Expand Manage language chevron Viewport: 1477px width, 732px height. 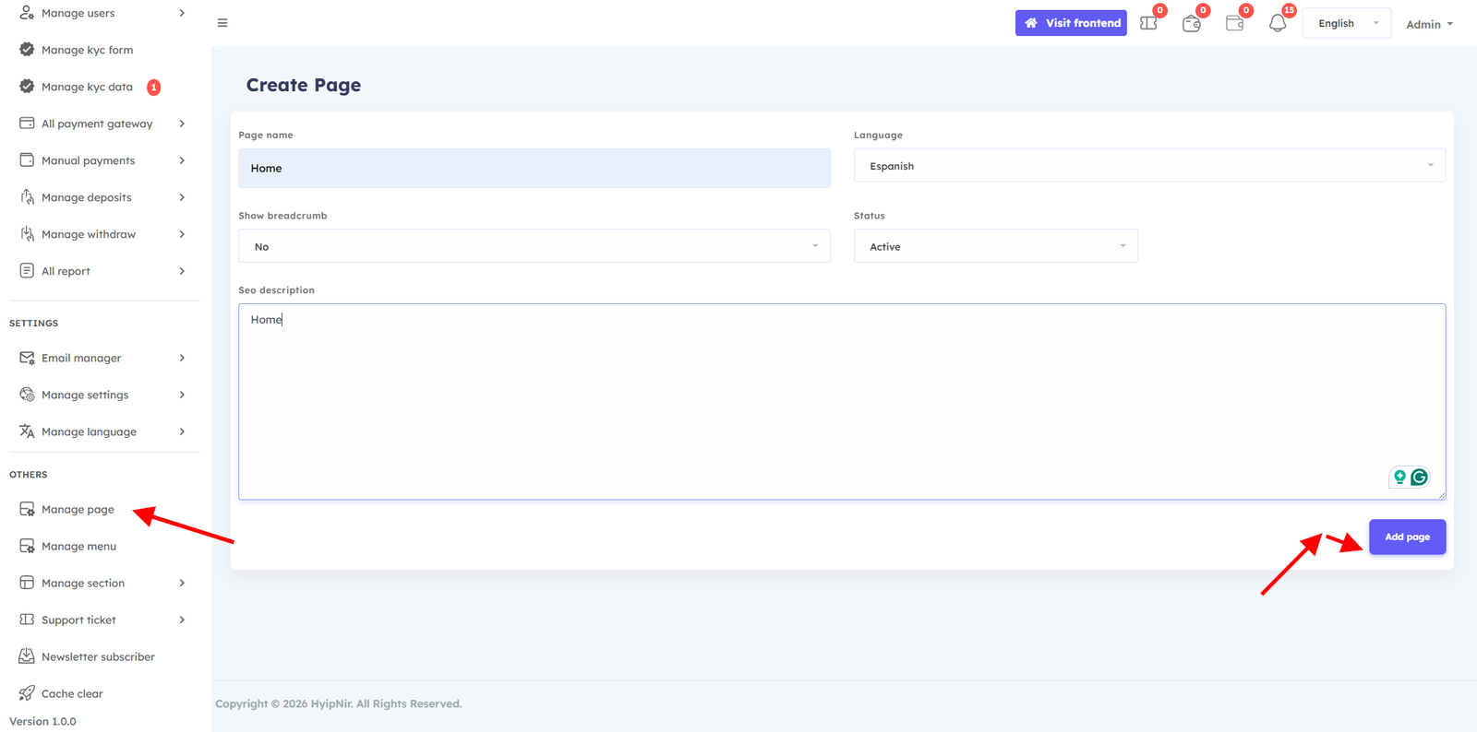point(182,431)
